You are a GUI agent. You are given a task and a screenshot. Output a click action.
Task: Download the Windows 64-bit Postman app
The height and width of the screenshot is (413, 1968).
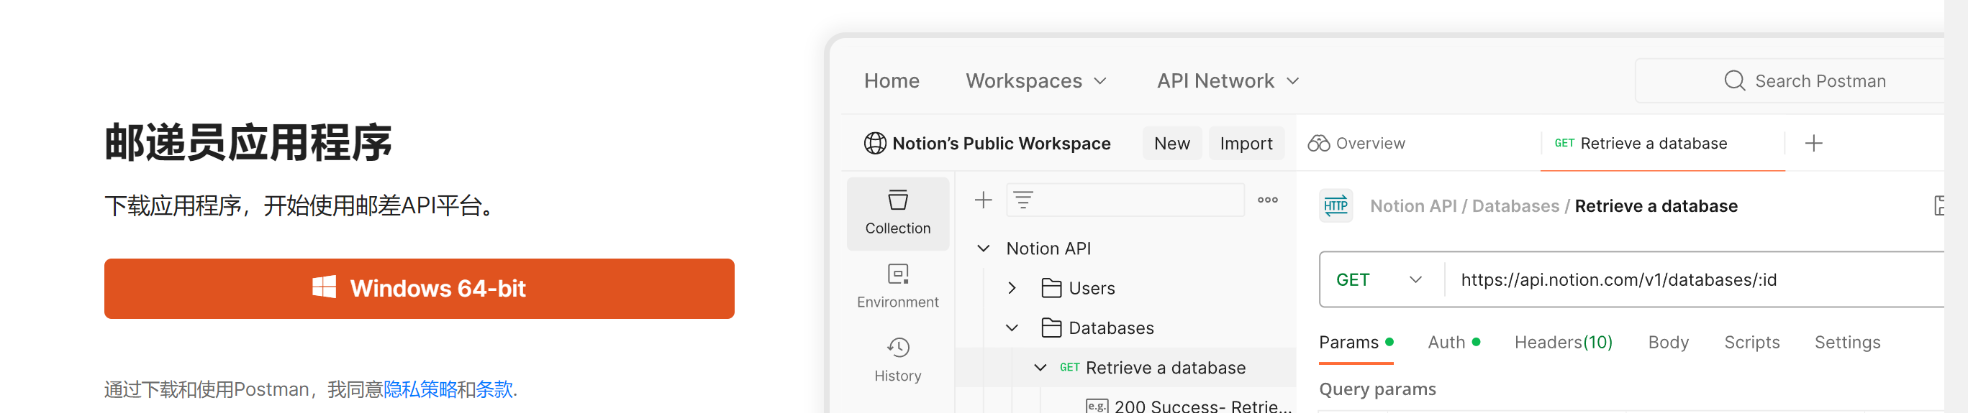coord(419,288)
